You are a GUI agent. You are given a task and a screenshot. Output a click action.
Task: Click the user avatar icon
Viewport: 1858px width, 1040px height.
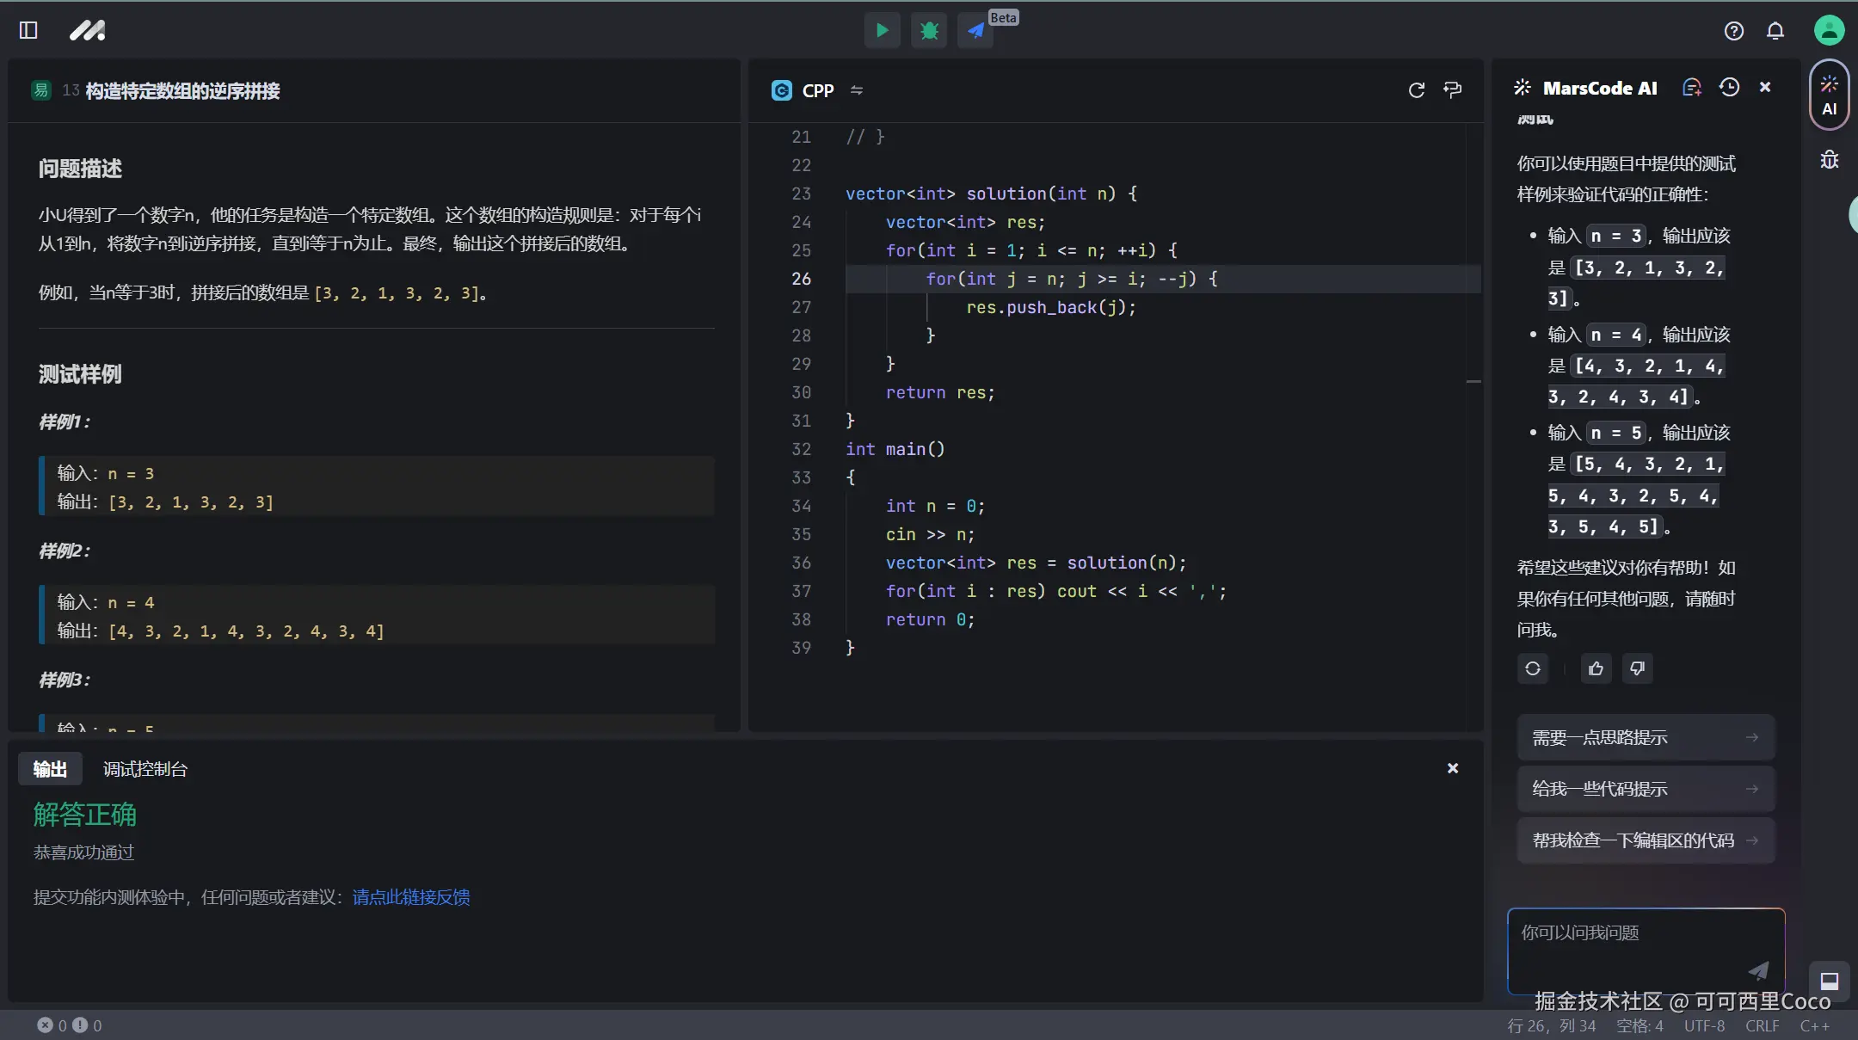(x=1829, y=31)
